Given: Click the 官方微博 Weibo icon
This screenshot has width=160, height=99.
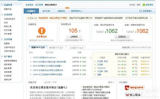Looking at the screenshot, I should 127,95.
